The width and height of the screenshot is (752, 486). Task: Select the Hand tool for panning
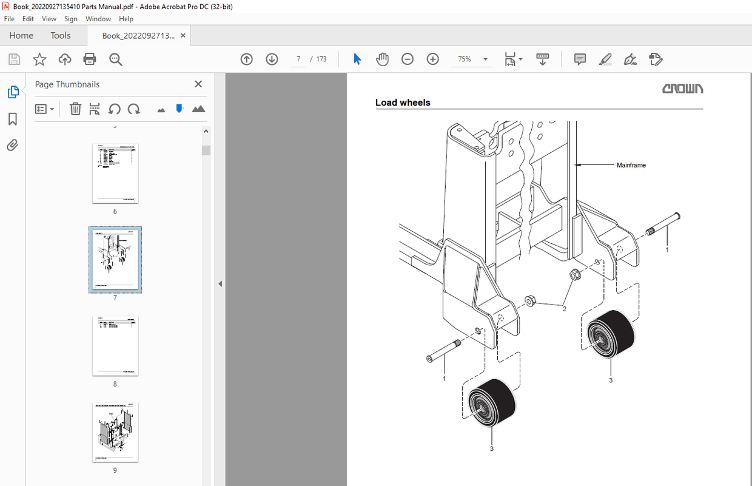click(382, 59)
